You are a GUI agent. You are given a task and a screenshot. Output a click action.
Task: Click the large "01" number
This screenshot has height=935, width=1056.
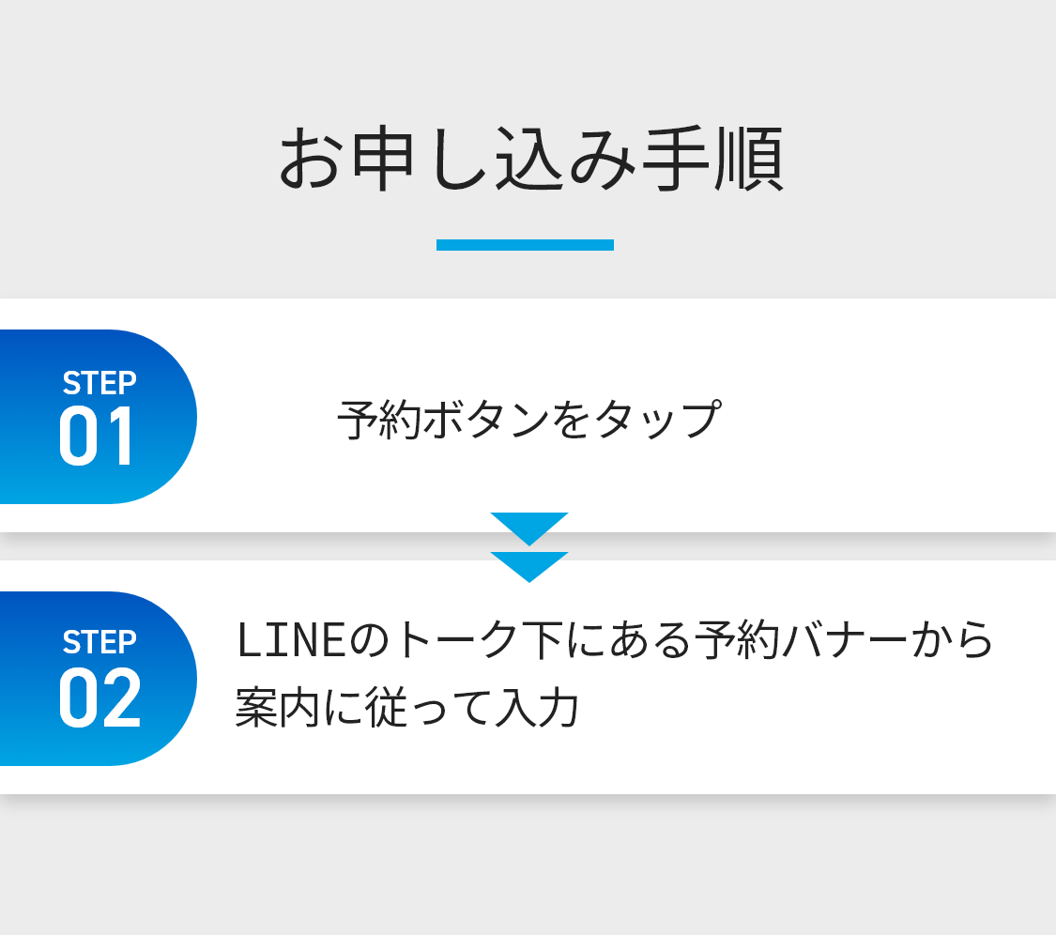pos(98,437)
